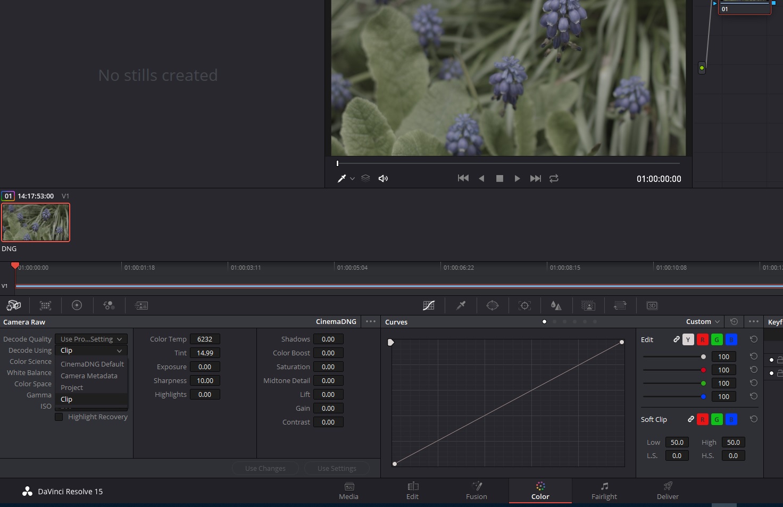Select the DNG clip thumbnail
Image resolution: width=783 pixels, height=507 pixels.
[x=36, y=223]
